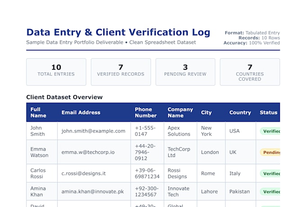This screenshot has height=207, width=306.
Task: Click the Verified badge in Carlos Rossi's row
Action: pos(270,174)
